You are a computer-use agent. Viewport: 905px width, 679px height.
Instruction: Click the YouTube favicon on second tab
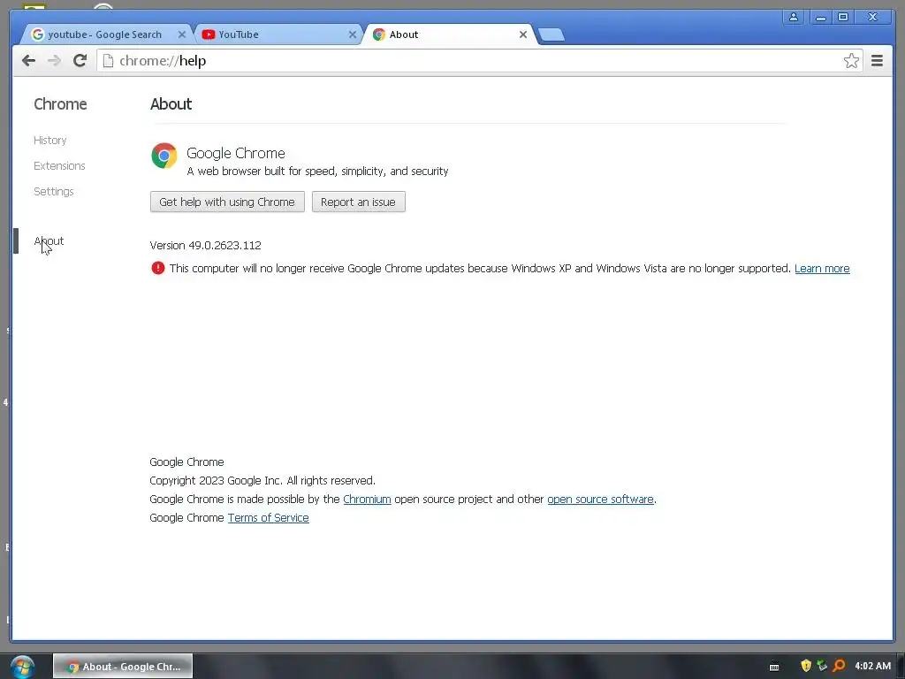tap(209, 34)
